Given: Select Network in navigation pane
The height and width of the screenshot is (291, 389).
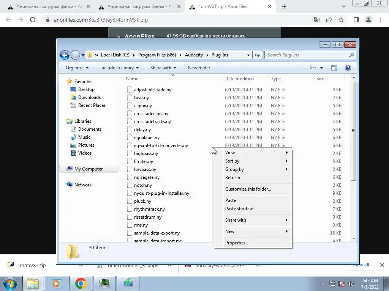Looking at the screenshot, I should pyautogui.click(x=83, y=185).
